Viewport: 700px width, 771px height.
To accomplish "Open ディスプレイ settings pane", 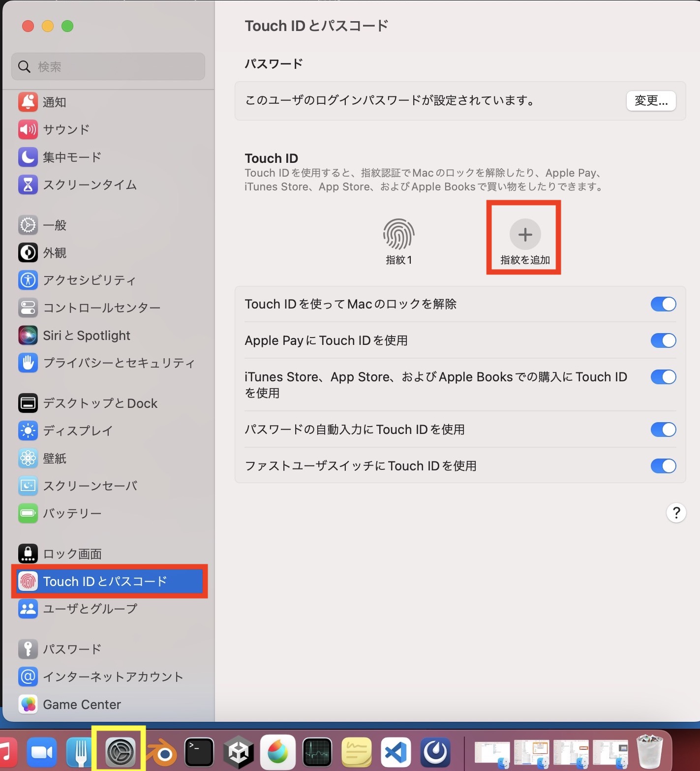I will pos(78,431).
